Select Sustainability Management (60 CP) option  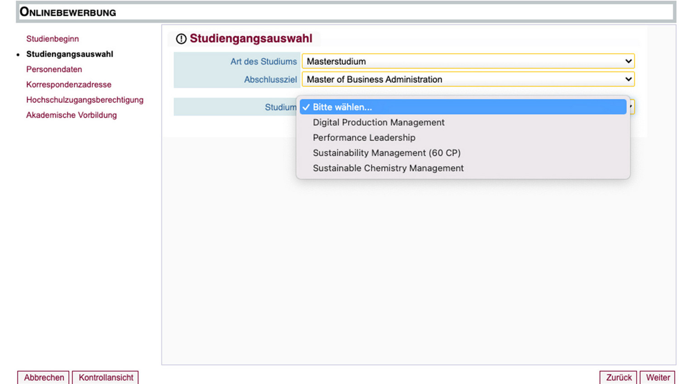click(386, 153)
